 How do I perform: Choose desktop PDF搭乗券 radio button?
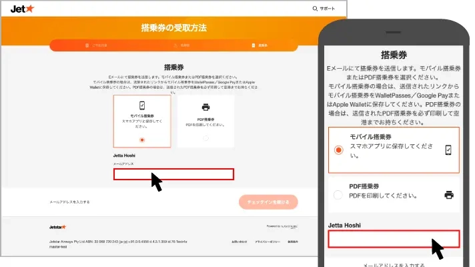tap(205, 138)
